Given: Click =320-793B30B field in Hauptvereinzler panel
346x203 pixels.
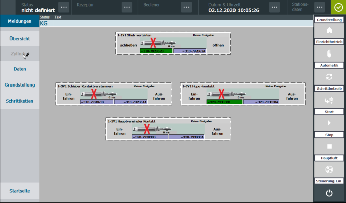Looking at the screenshot, I should 150,137.
